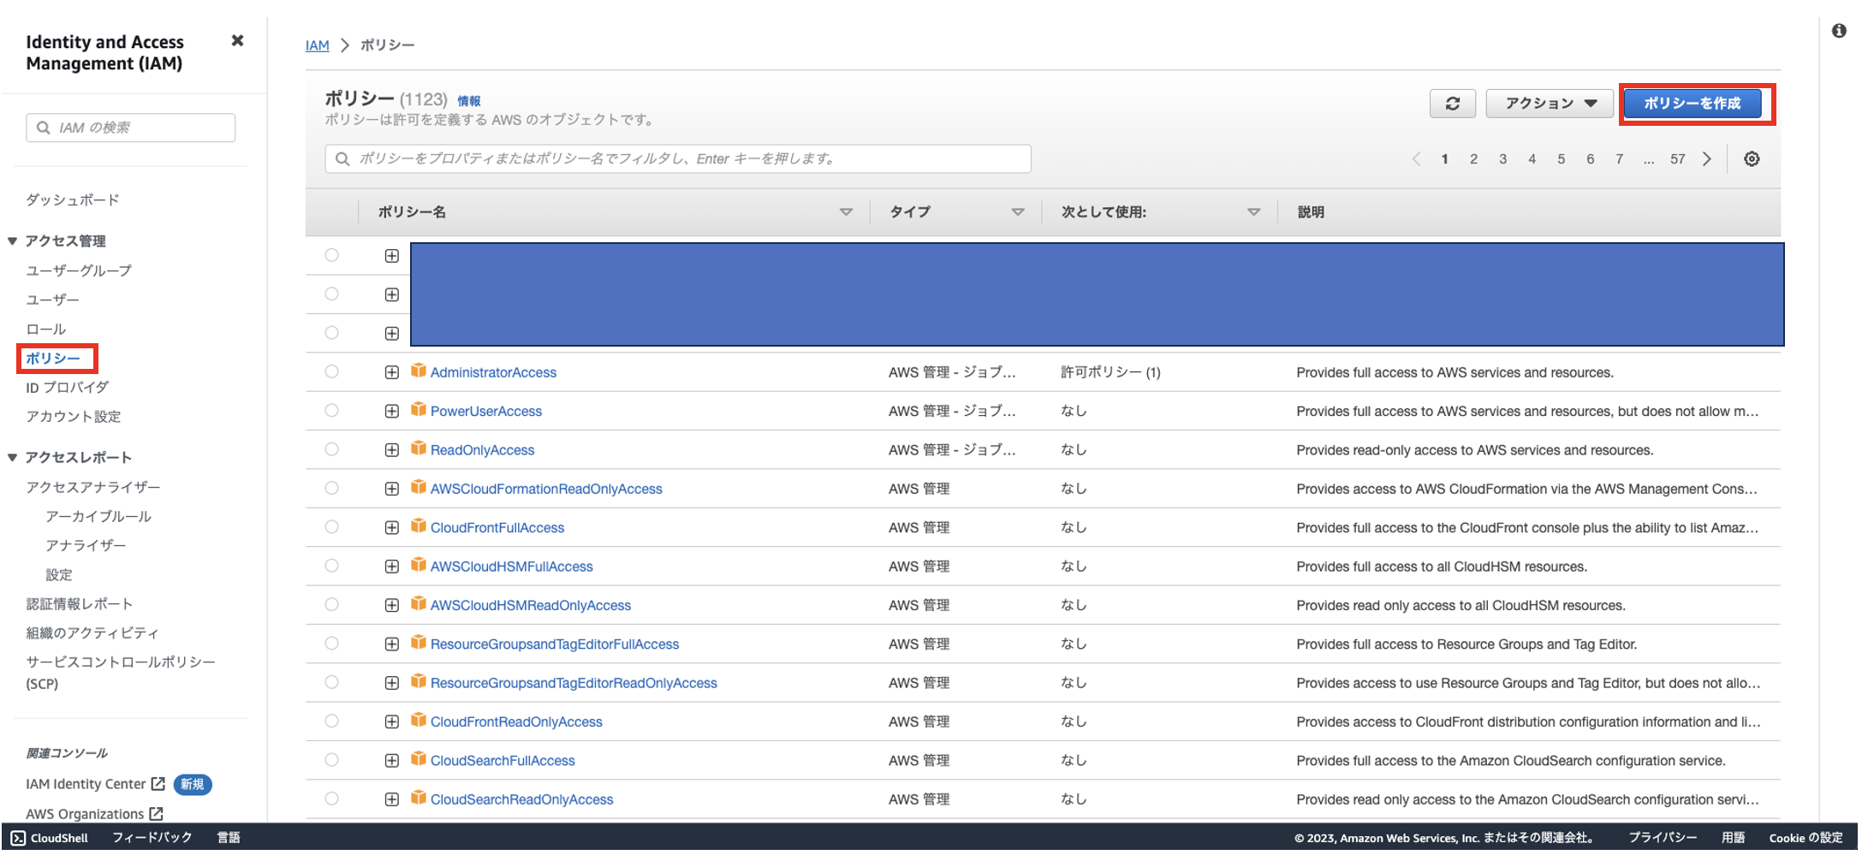Go to policies page 57
The height and width of the screenshot is (861, 1868).
(1678, 159)
